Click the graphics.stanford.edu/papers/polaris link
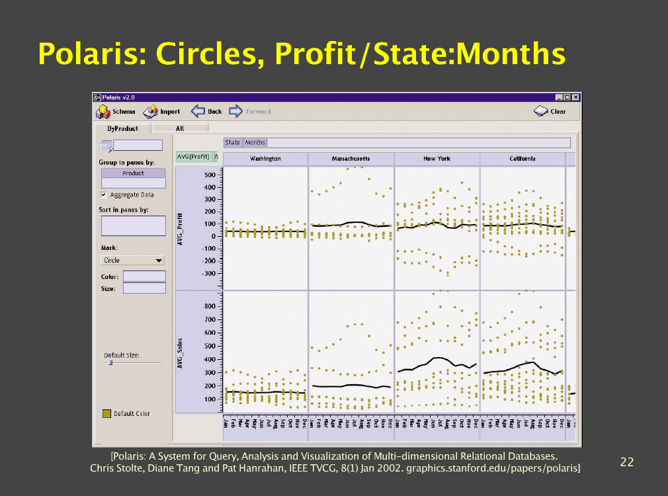Image resolution: width=668 pixels, height=496 pixels. [493, 468]
